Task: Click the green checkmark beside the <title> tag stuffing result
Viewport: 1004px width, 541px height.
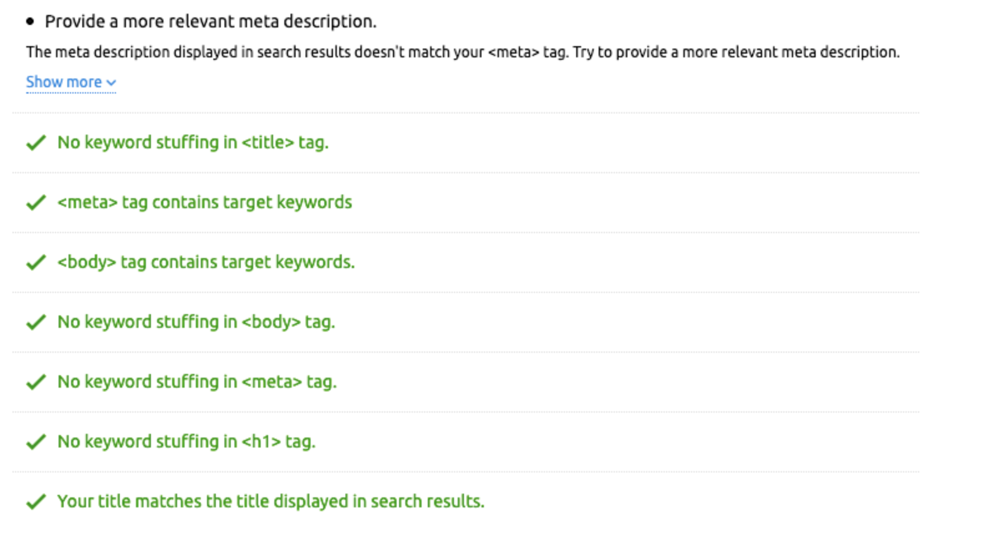Action: point(36,143)
